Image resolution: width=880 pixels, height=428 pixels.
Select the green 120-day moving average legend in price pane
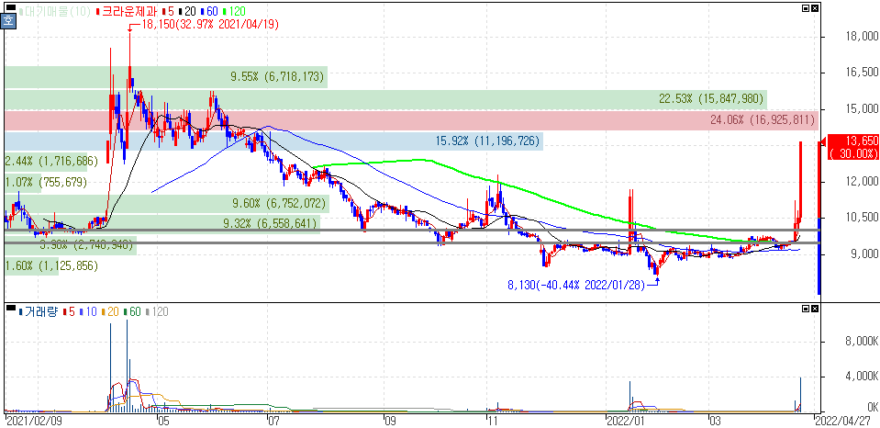point(235,11)
